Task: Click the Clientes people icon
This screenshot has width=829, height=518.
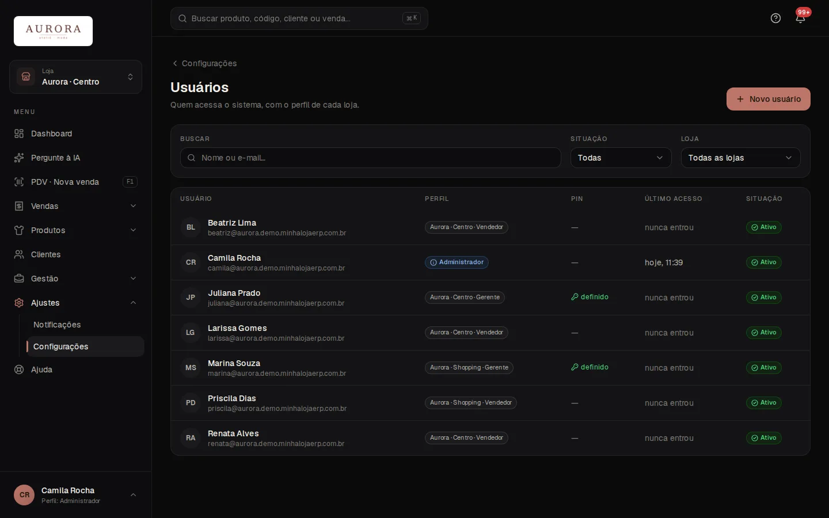Action: coord(19,254)
